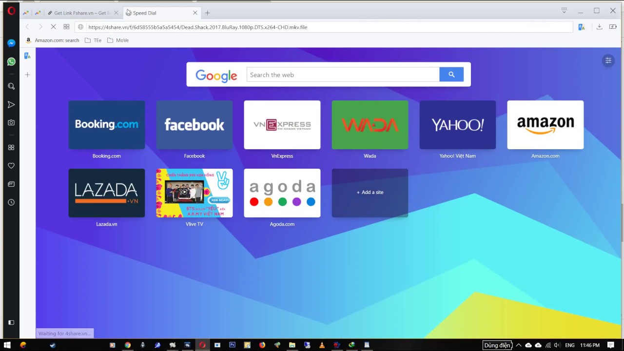The image size is (624, 351).
Task: Stop loading the page with X button
Action: tap(53, 27)
